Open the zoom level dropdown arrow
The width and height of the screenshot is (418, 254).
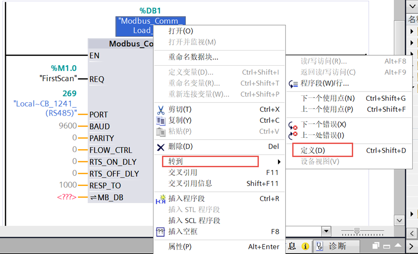[x=326, y=231]
